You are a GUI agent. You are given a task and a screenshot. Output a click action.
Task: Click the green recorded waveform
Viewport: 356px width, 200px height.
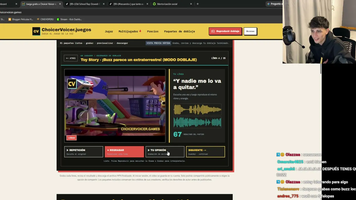(x=197, y=122)
